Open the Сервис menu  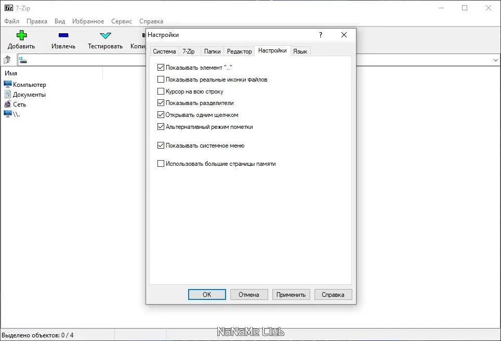122,21
